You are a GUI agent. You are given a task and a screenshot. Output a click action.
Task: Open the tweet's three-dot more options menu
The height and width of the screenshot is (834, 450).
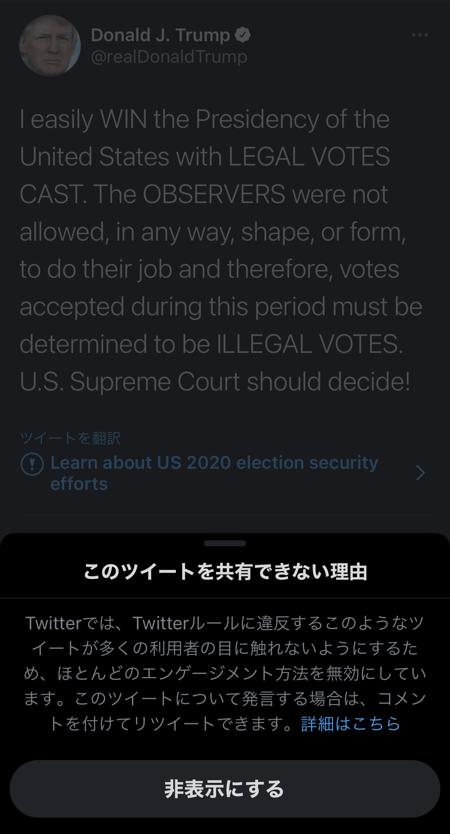coord(420,35)
